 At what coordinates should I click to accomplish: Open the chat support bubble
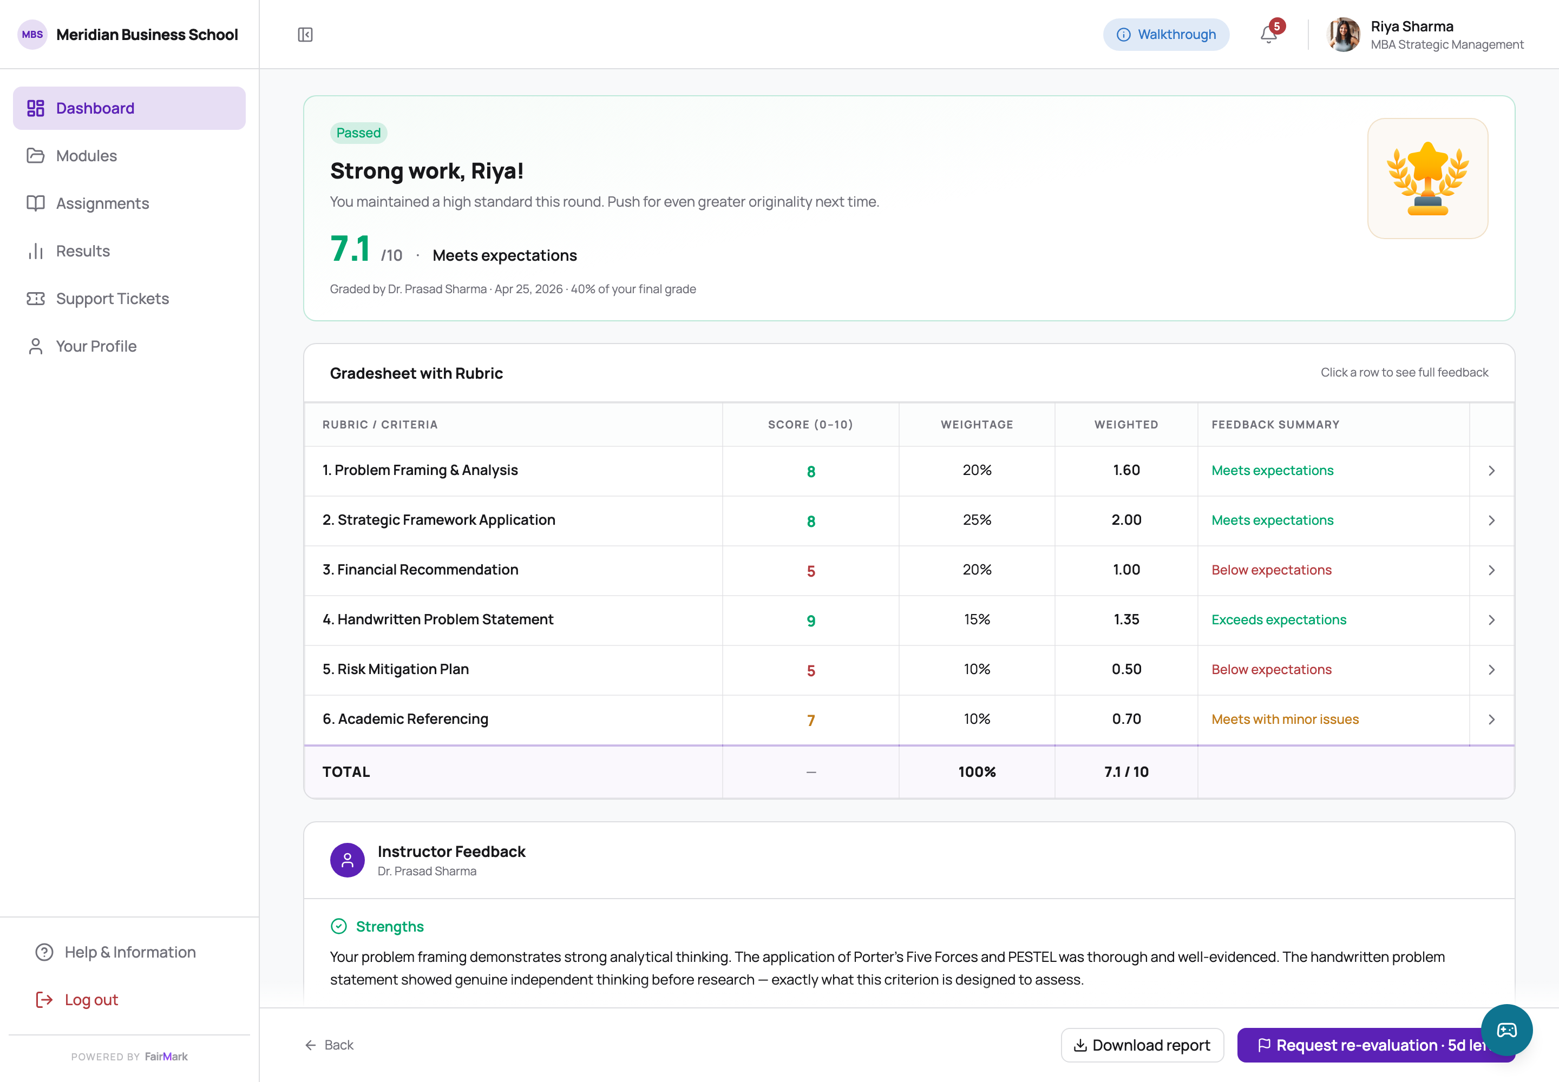(1506, 1030)
